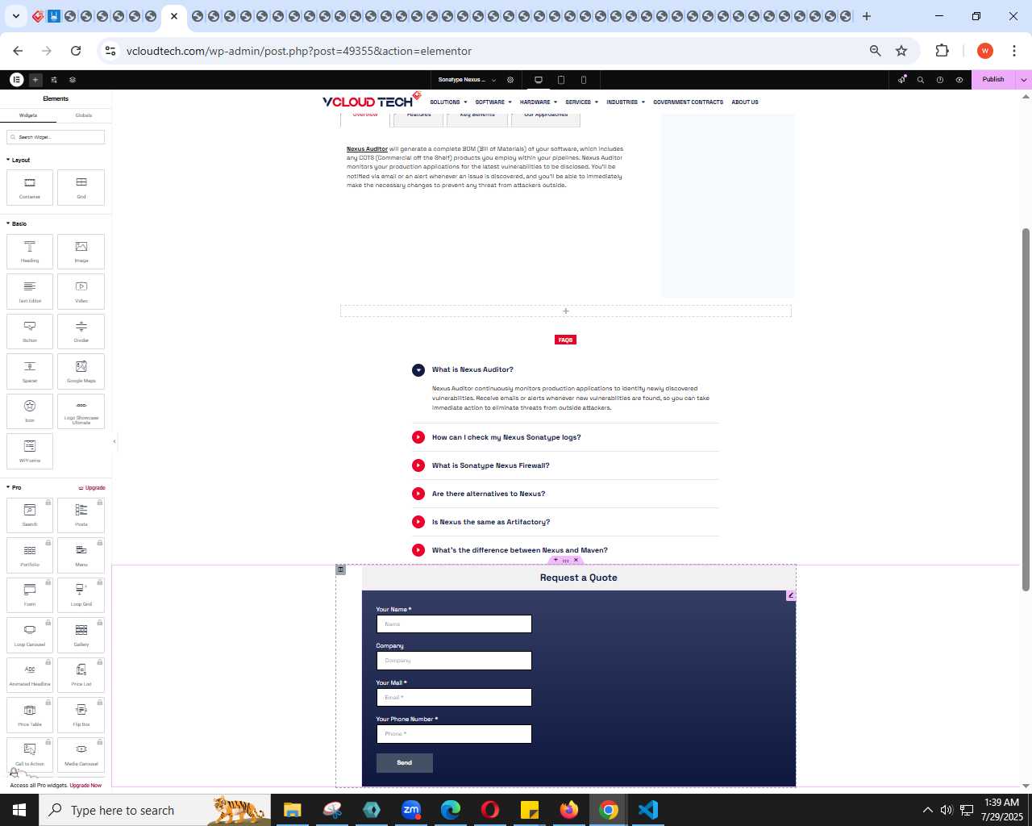Click the Add Element plus icon

click(x=35, y=80)
